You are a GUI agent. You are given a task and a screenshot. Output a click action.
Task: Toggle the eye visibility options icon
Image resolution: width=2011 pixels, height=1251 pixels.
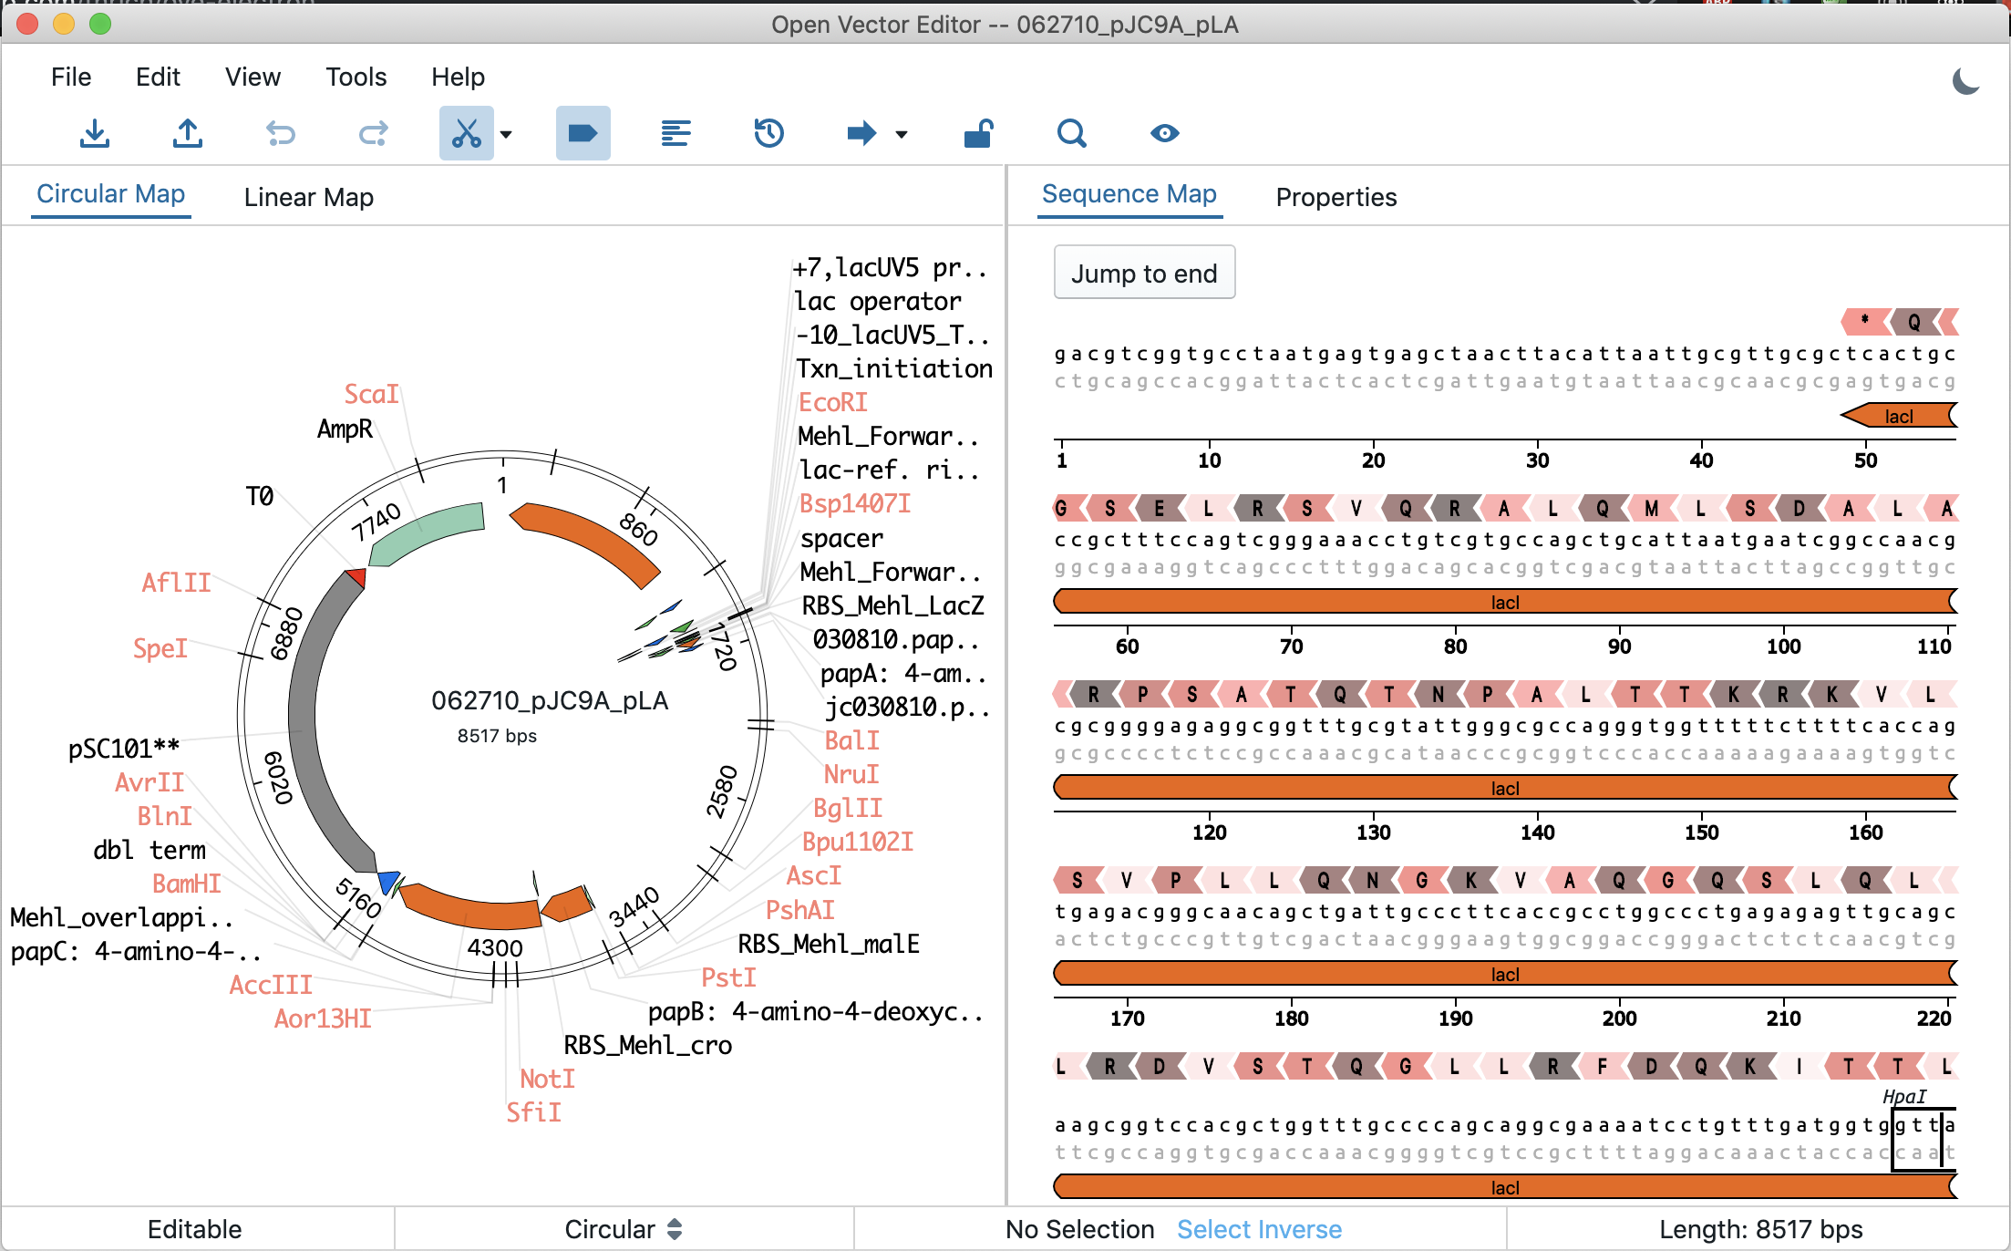click(x=1164, y=134)
